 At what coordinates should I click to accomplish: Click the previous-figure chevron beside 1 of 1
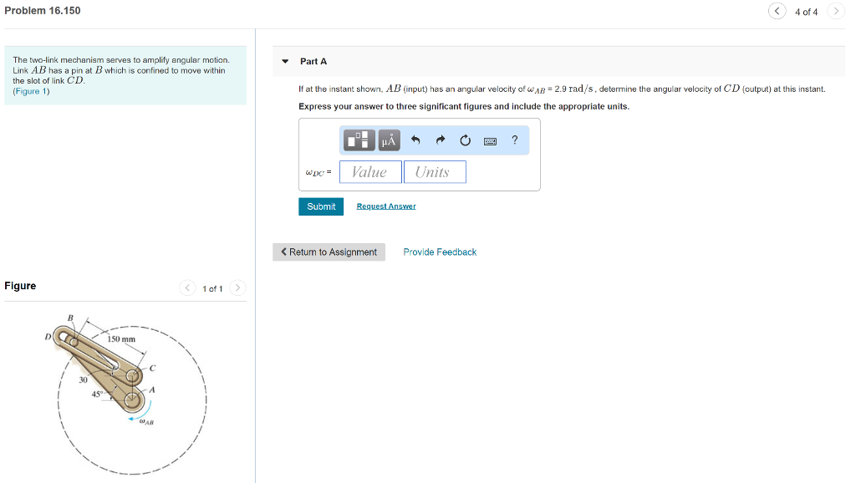click(187, 287)
